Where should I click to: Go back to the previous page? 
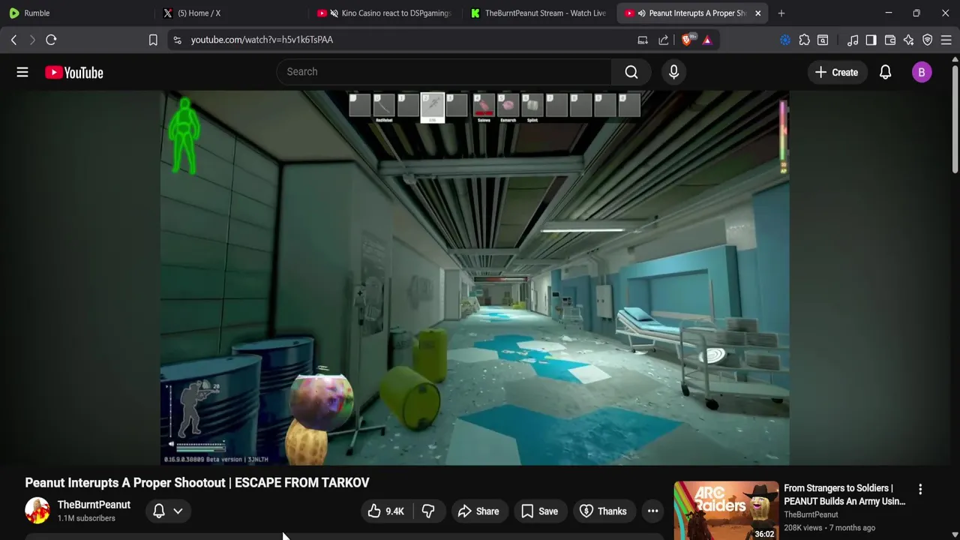pyautogui.click(x=13, y=40)
